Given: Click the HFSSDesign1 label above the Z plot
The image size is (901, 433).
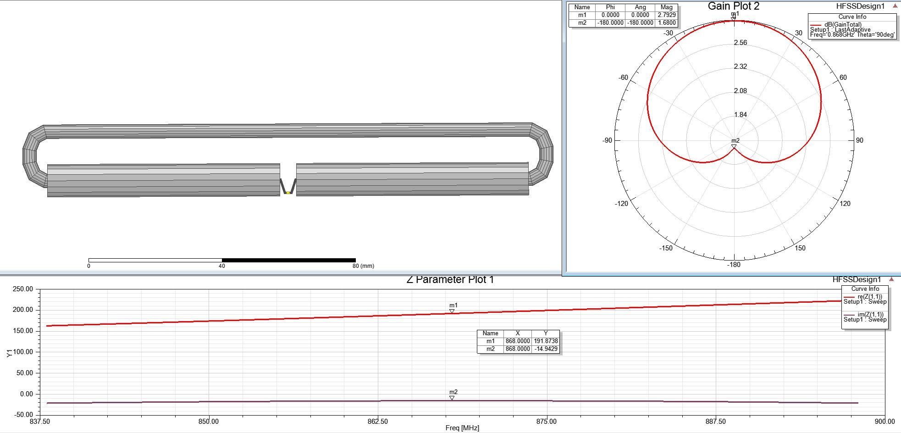Looking at the screenshot, I should [x=857, y=279].
